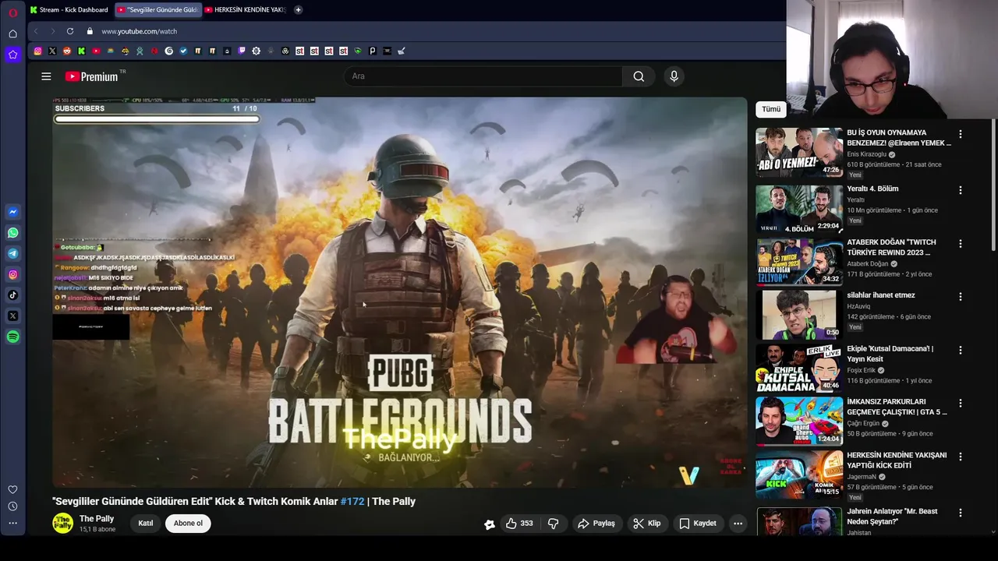This screenshot has width=998, height=561.
Task: Open Kick bookmark in bookmarks bar
Action: (x=81, y=51)
